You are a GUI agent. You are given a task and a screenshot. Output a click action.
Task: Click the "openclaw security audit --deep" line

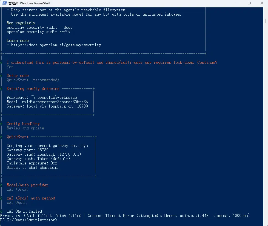point(40,27)
